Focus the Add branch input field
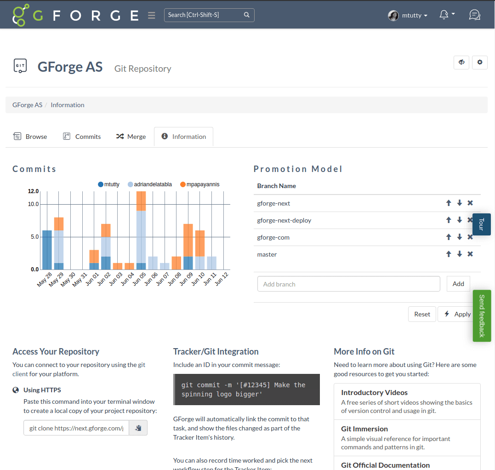 (348, 284)
